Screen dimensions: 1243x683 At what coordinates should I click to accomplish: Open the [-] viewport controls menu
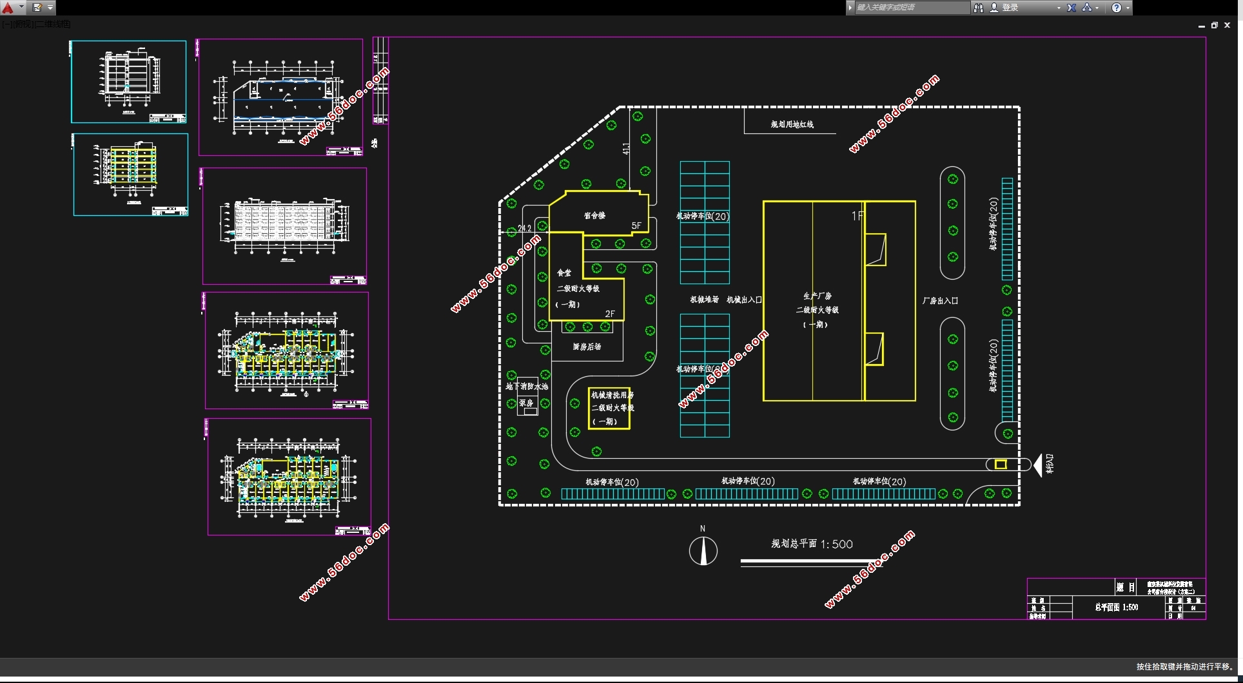5,24
